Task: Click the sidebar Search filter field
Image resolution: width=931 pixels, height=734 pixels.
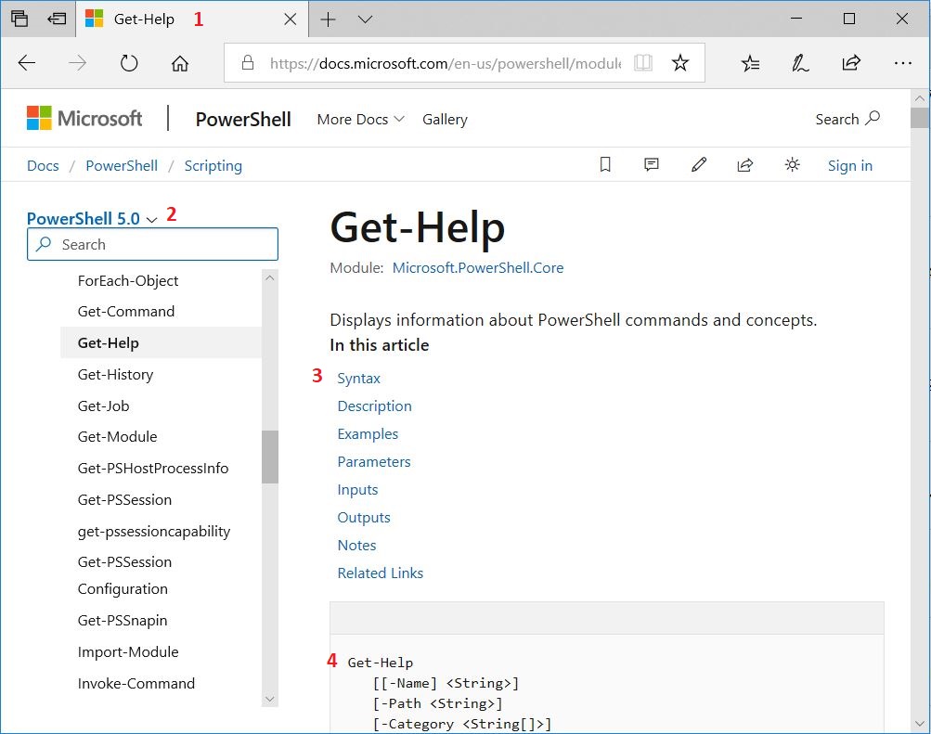Action: point(152,244)
